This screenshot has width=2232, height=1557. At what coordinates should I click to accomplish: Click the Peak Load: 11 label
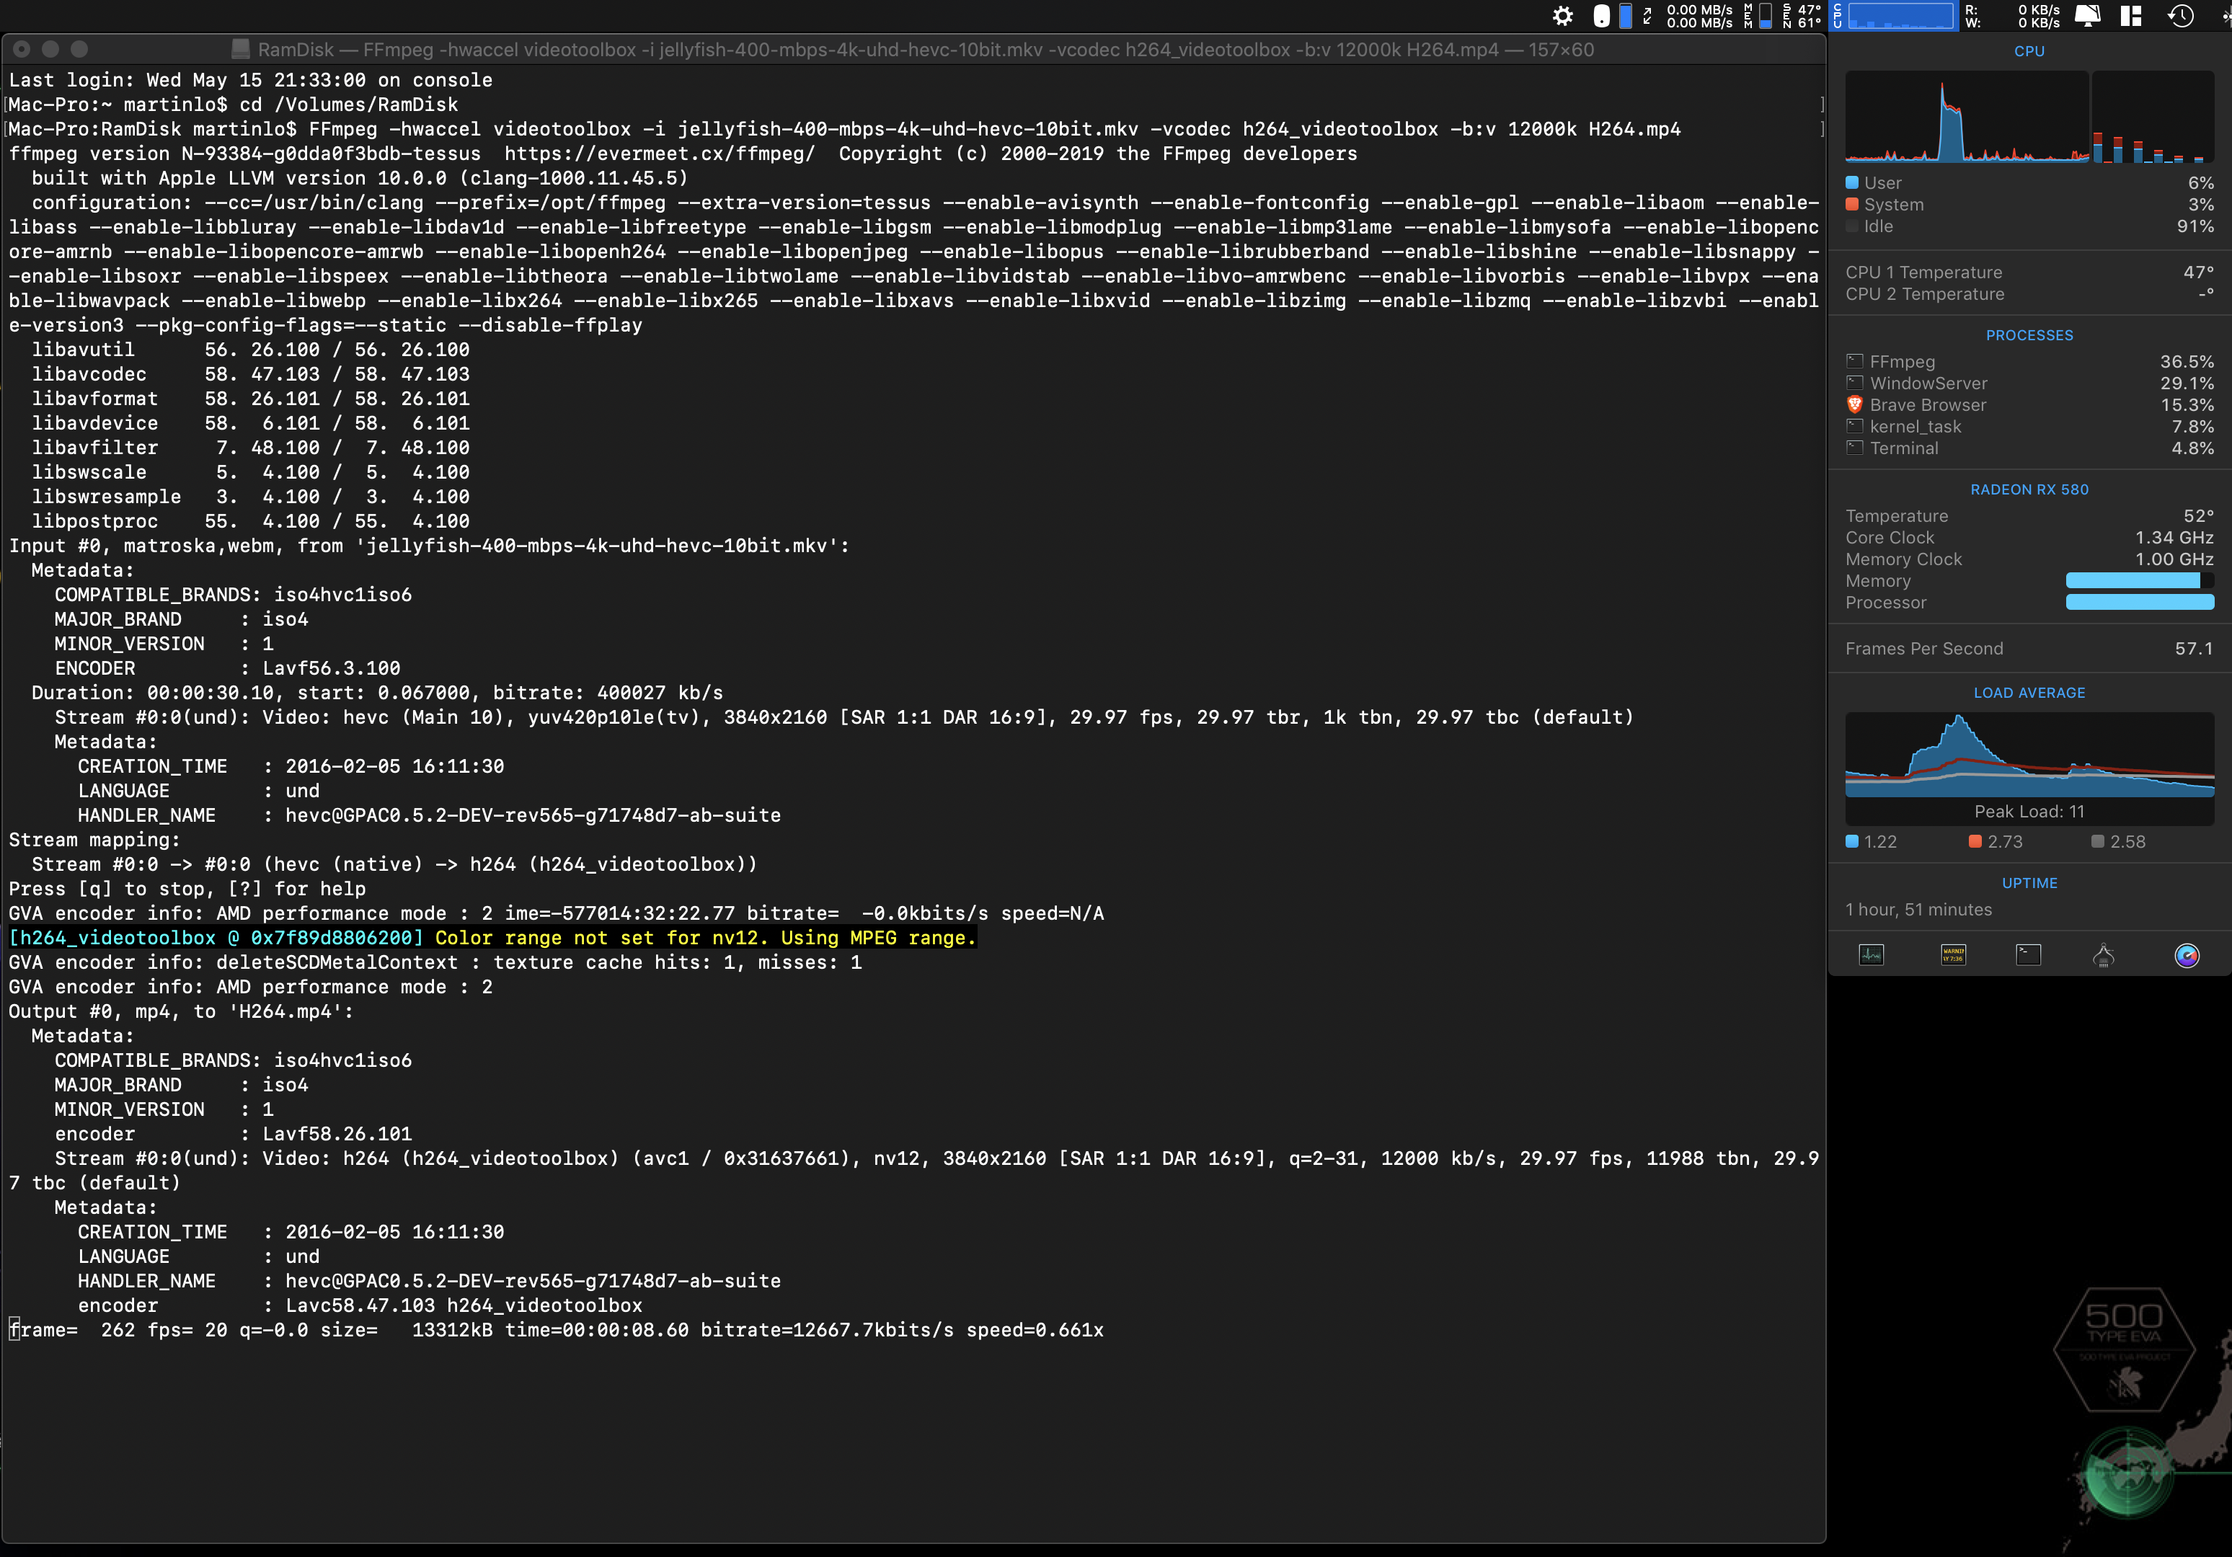point(2029,812)
